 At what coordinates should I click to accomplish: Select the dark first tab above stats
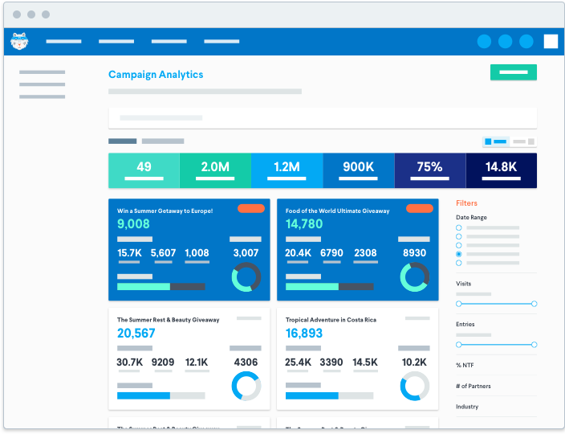[x=123, y=141]
